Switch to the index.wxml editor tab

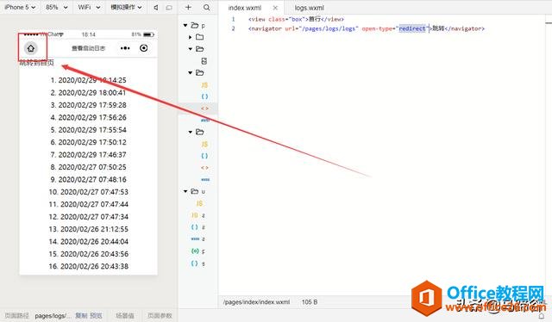coord(245,8)
